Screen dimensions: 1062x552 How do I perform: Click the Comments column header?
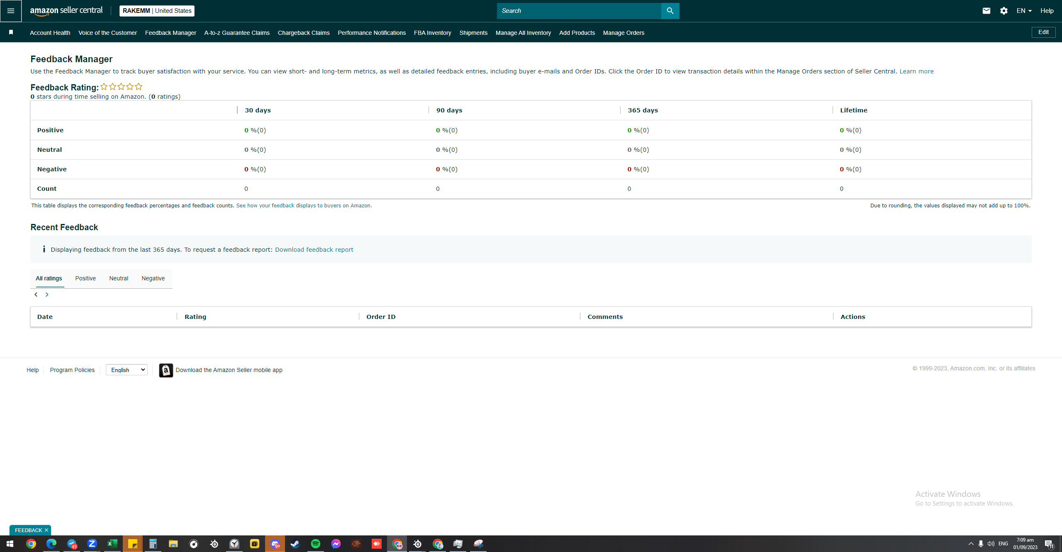click(605, 317)
